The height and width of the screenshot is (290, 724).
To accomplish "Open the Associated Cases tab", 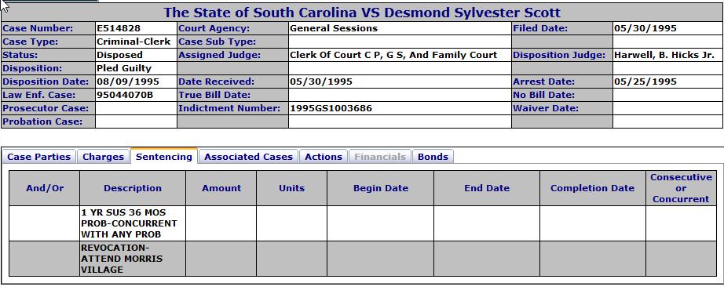I will [248, 157].
